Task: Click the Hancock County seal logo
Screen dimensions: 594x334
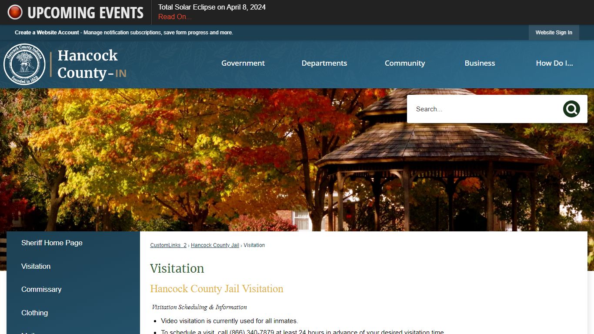Action: click(24, 64)
